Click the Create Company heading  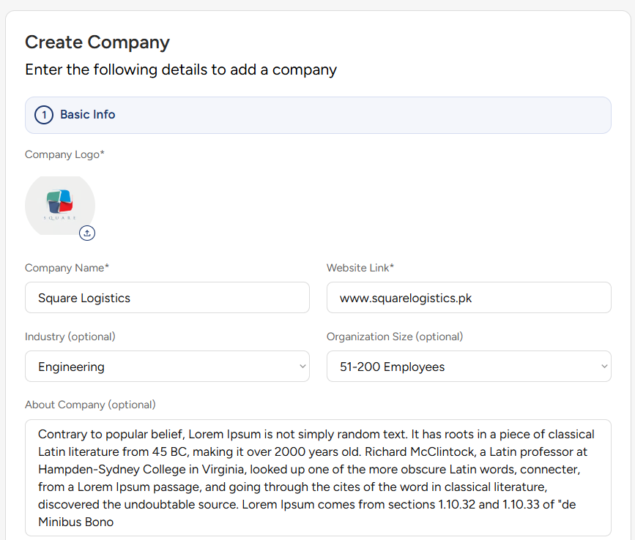(x=97, y=42)
